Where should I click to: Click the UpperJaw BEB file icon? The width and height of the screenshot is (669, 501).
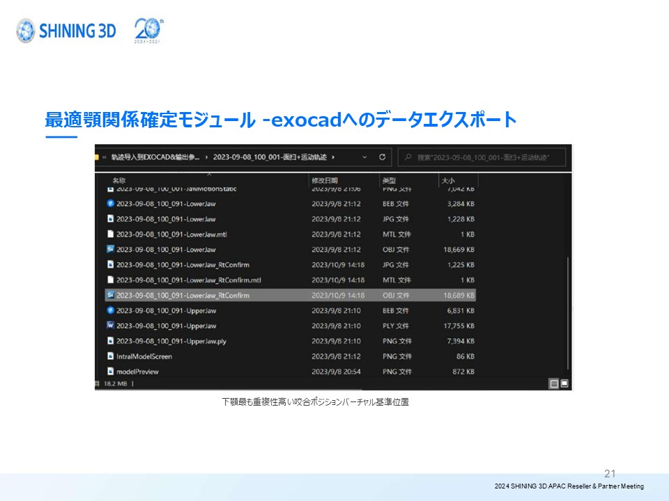click(110, 310)
